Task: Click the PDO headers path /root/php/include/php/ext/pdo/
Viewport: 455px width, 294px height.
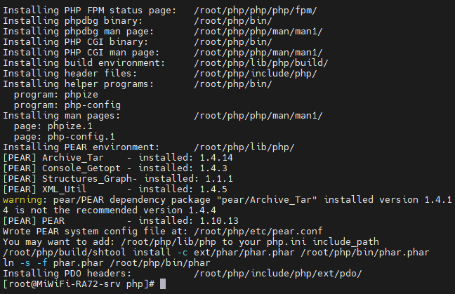Action: coord(277,274)
